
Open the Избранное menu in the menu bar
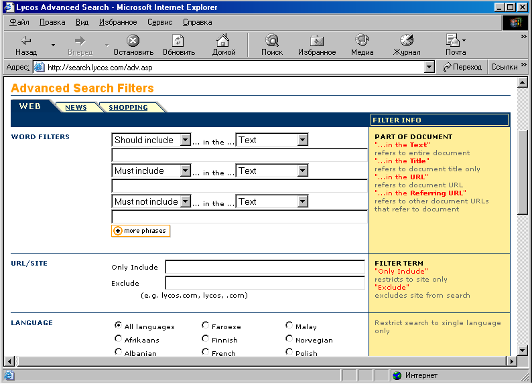tap(118, 22)
